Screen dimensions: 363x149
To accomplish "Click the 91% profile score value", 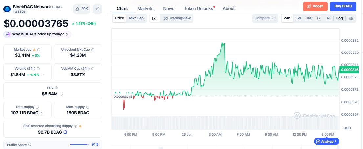I will 95,145.
